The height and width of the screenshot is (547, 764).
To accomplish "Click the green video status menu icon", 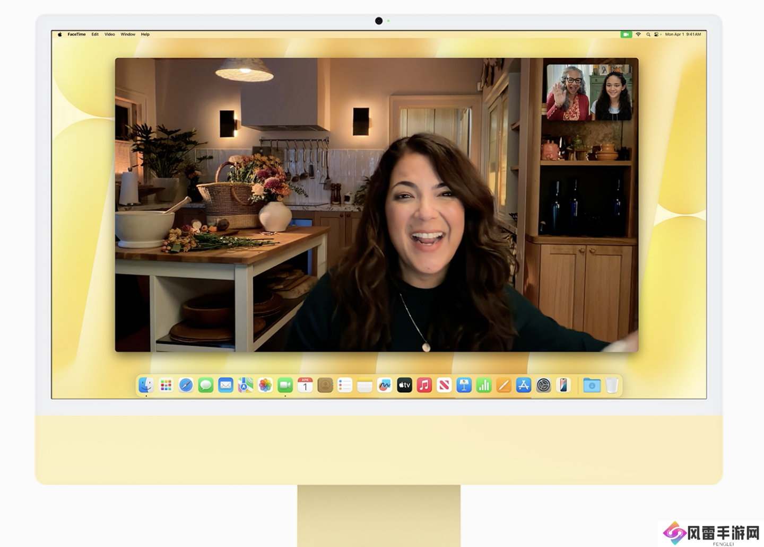I will [x=626, y=34].
